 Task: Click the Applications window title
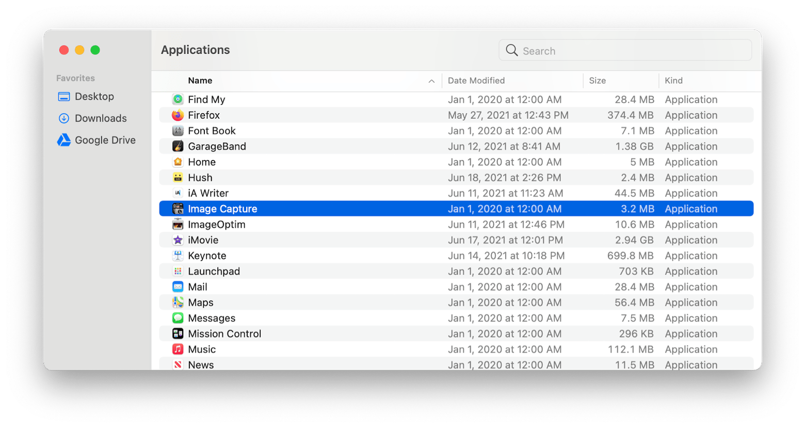pos(196,50)
